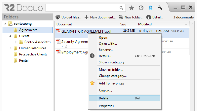Click the New folder toolbar icon
The height and width of the screenshot is (111, 197).
121,17
